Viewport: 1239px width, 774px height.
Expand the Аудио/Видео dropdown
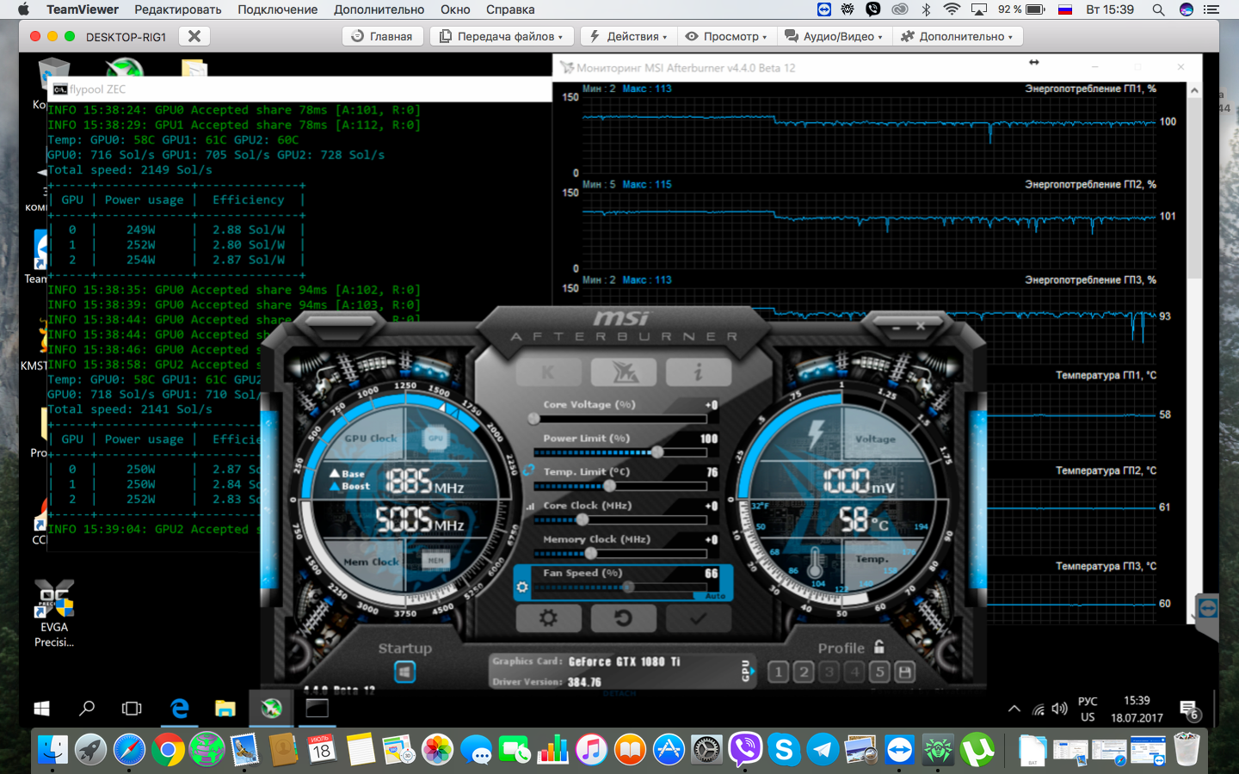tap(834, 36)
